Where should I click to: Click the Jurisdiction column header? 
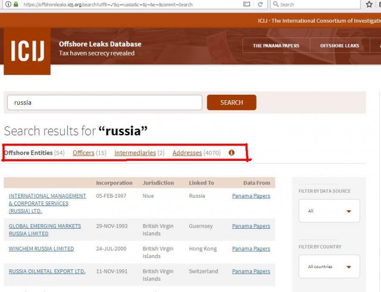tap(158, 183)
